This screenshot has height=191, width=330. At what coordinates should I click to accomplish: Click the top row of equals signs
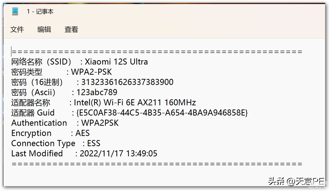point(157,52)
